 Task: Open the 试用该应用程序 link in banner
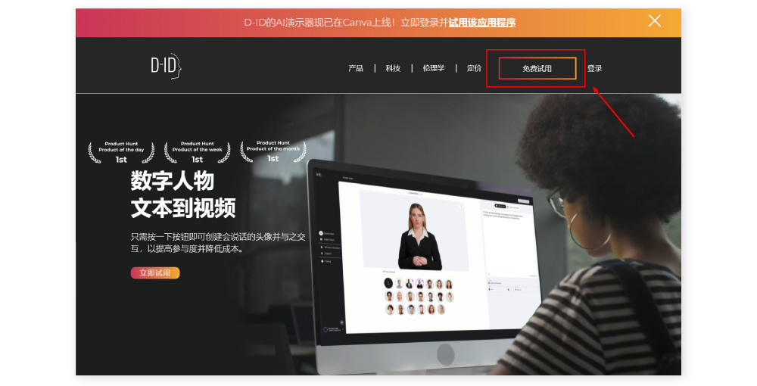pyautogui.click(x=481, y=23)
